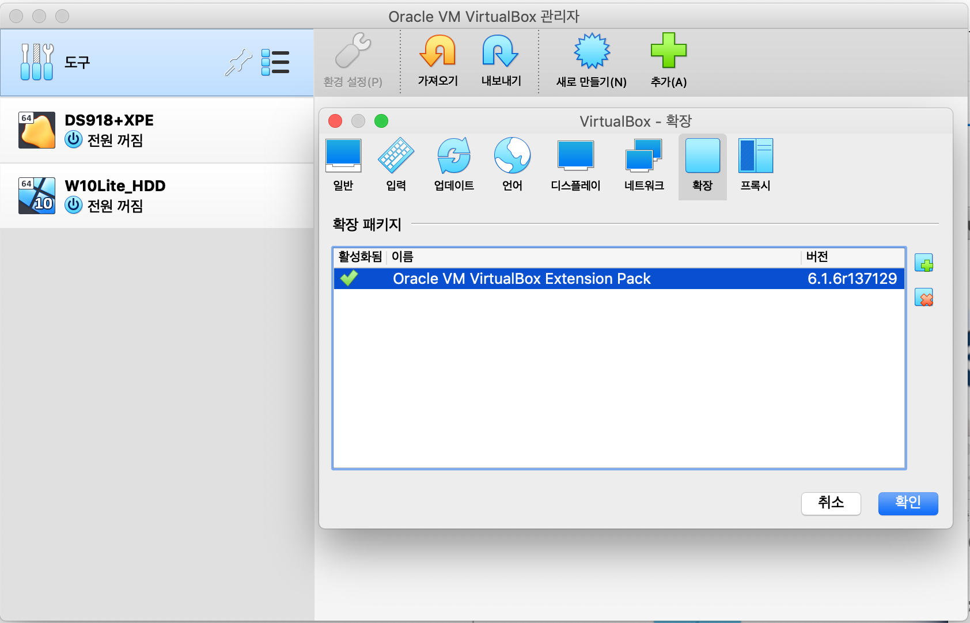
Task: Click the green checkmark in 활성화됨 column
Action: [x=349, y=278]
